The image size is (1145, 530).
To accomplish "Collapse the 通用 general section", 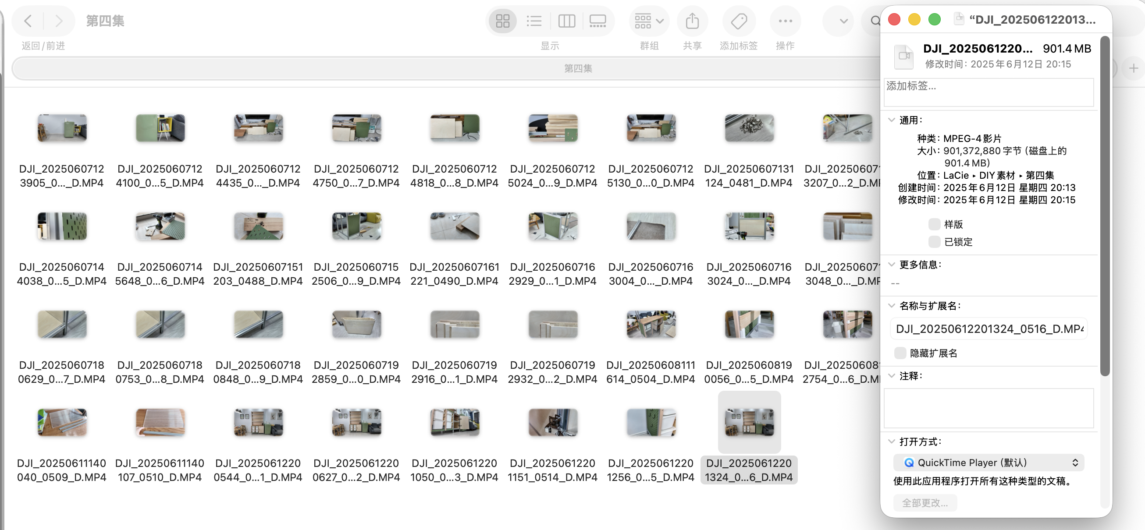I will tap(891, 120).
